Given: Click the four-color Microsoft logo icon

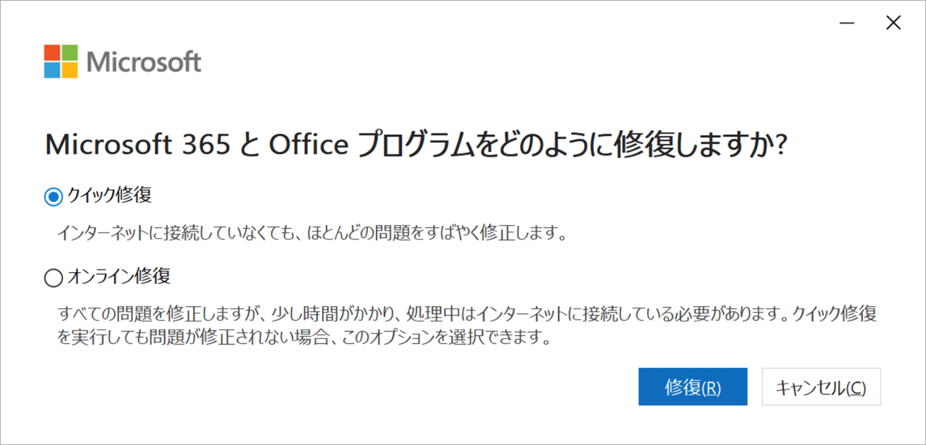Looking at the screenshot, I should (x=61, y=61).
